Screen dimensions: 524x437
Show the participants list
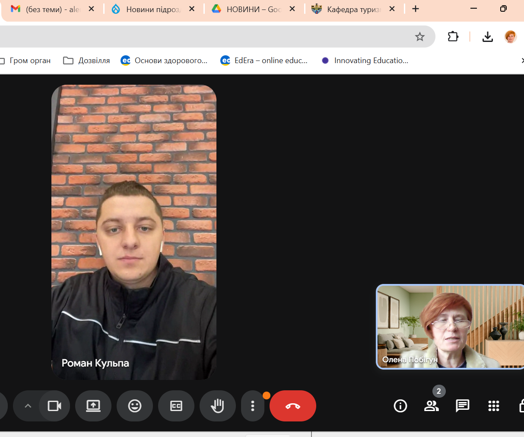click(431, 406)
